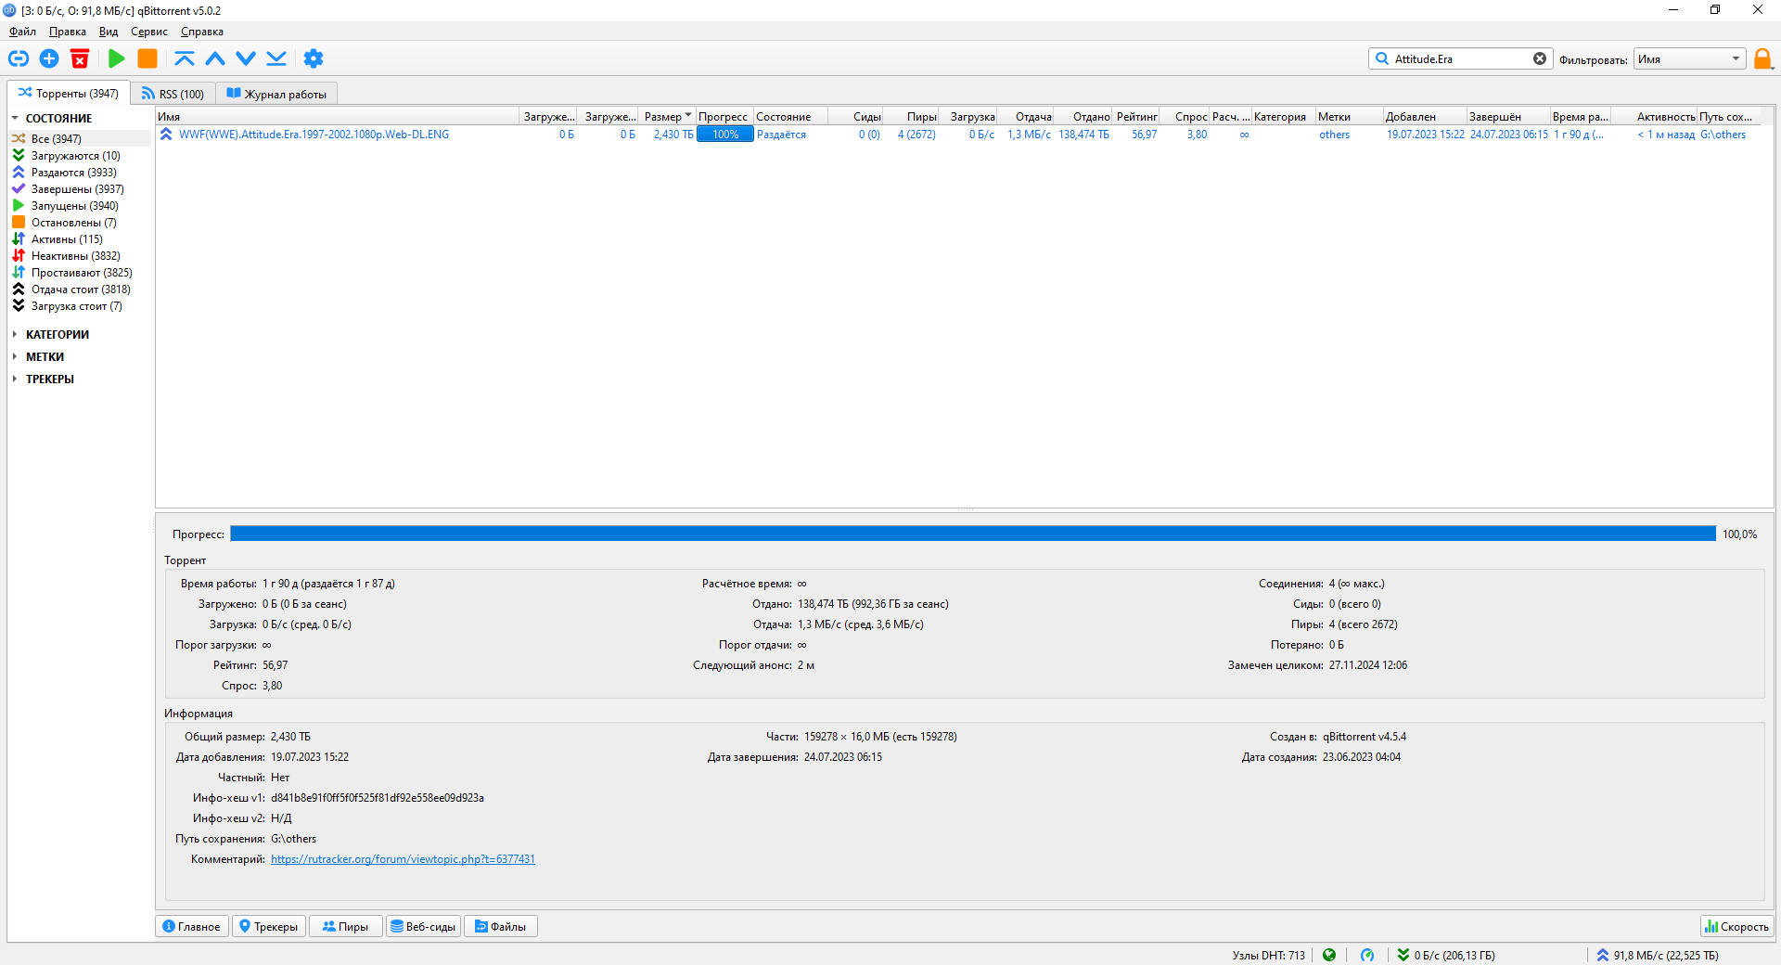Filter by Загружаются (10)

(x=75, y=156)
